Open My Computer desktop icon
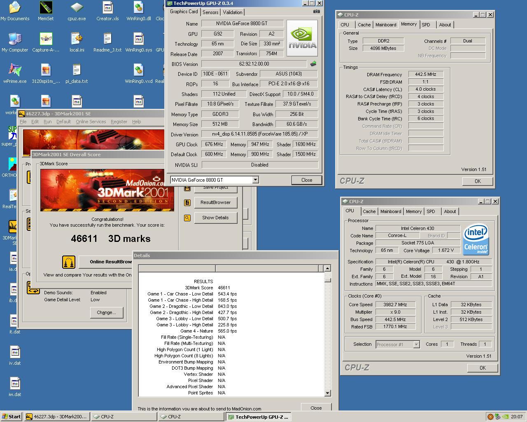Screen dimensions: 527x422 15,42
